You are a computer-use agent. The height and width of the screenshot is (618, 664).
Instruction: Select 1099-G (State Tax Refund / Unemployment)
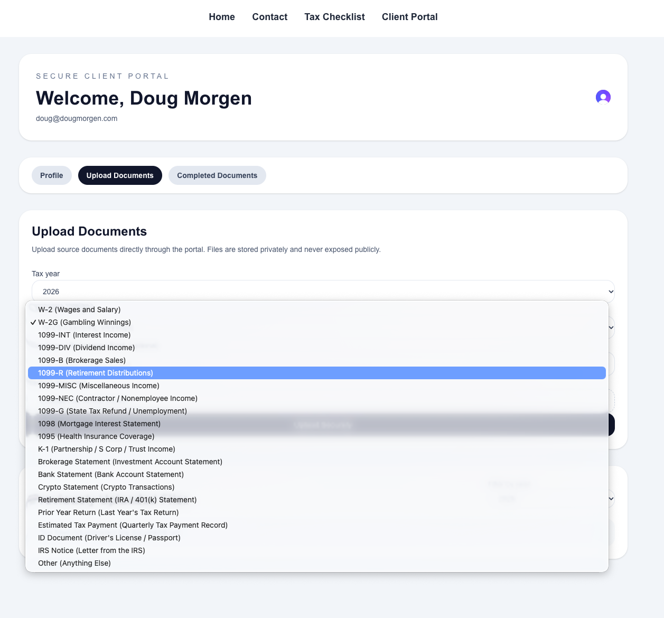[x=317, y=411]
